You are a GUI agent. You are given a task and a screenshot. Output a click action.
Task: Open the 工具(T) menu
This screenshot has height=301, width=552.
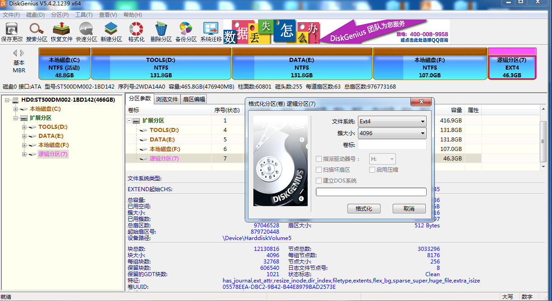84,15
